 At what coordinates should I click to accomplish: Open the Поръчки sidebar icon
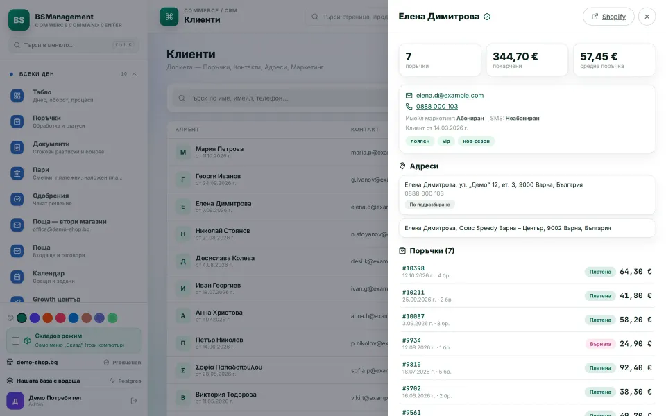(17, 121)
